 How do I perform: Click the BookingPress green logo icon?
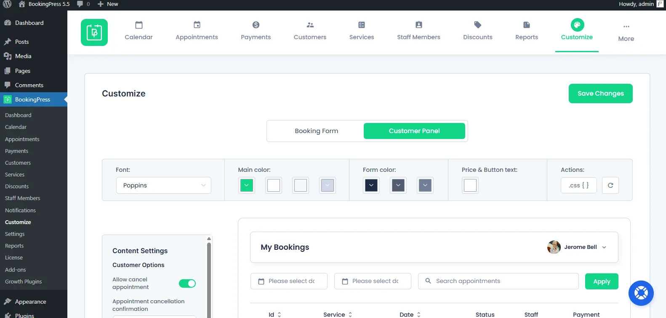[94, 32]
